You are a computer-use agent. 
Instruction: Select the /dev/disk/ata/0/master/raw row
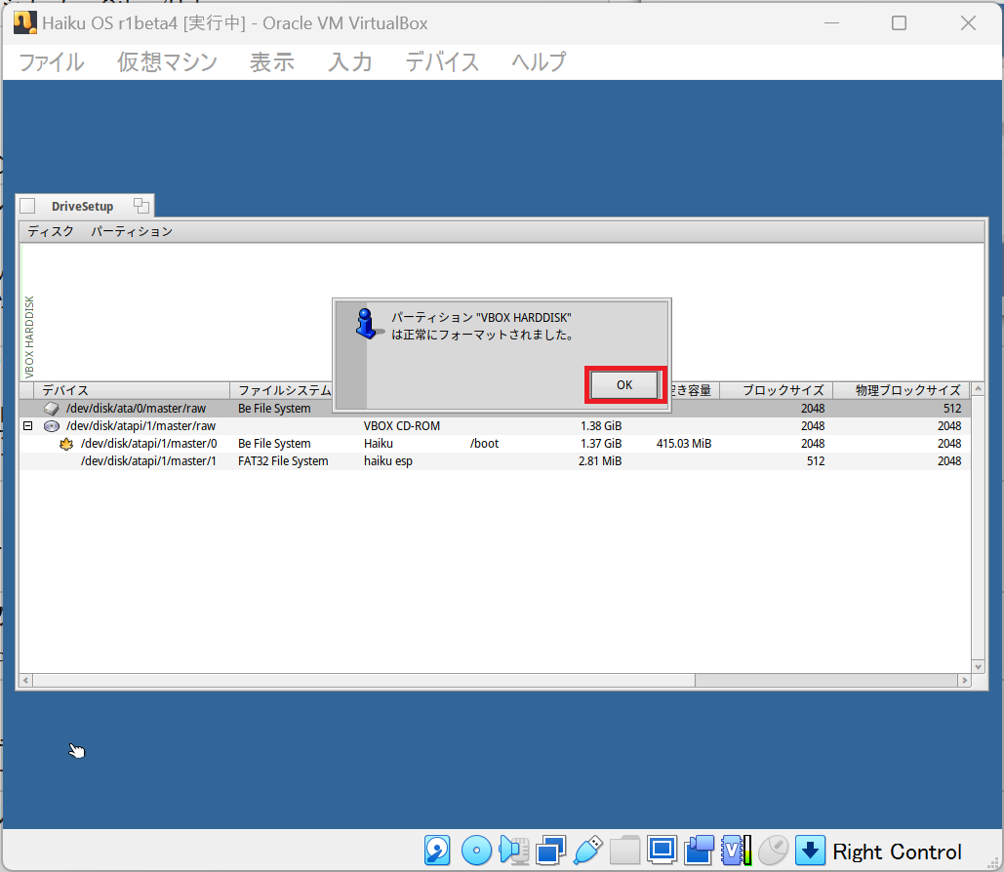[495, 409]
